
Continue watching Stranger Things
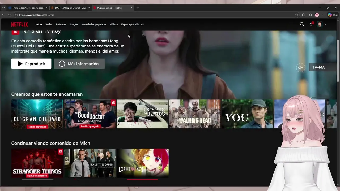coord(37,163)
